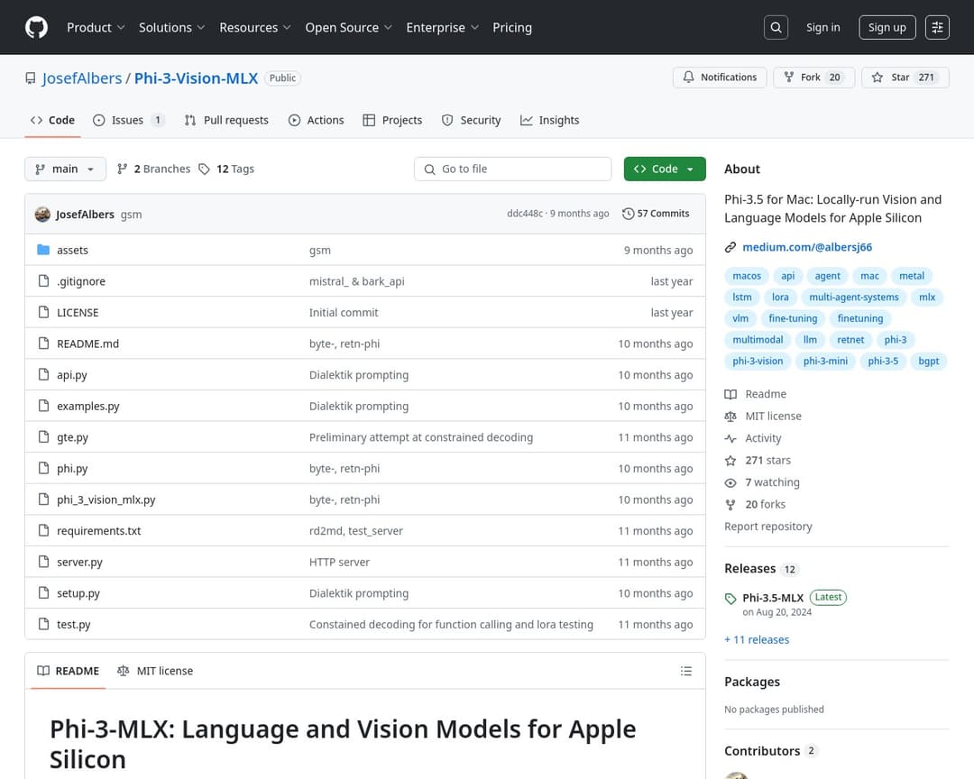Open the JosefAlbers owner link
This screenshot has height=779, width=974.
tap(82, 78)
